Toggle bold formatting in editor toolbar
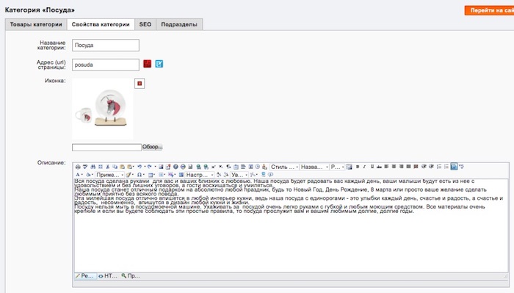The height and width of the screenshot is (293, 514). [x=358, y=167]
